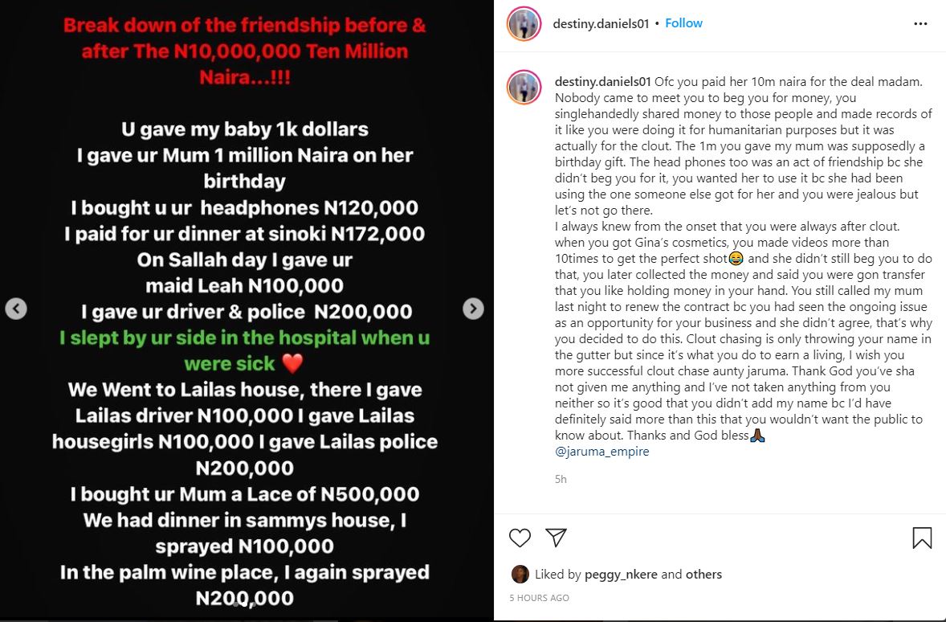Image resolution: width=946 pixels, height=622 pixels.
Task: Open the @jaruma_empire mention
Action: (x=601, y=452)
